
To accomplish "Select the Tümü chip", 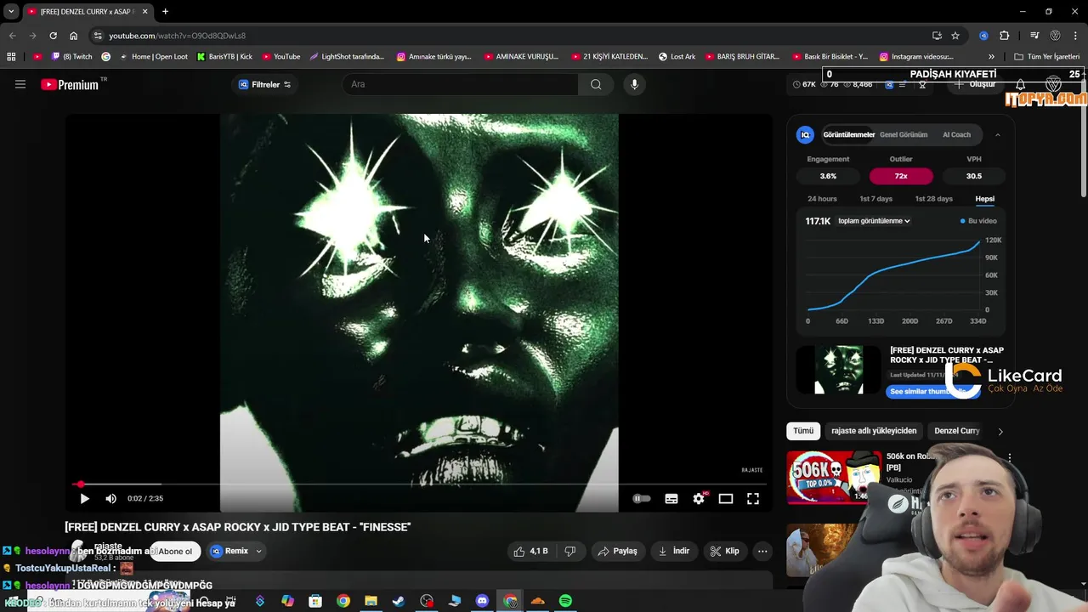I will pos(803,431).
